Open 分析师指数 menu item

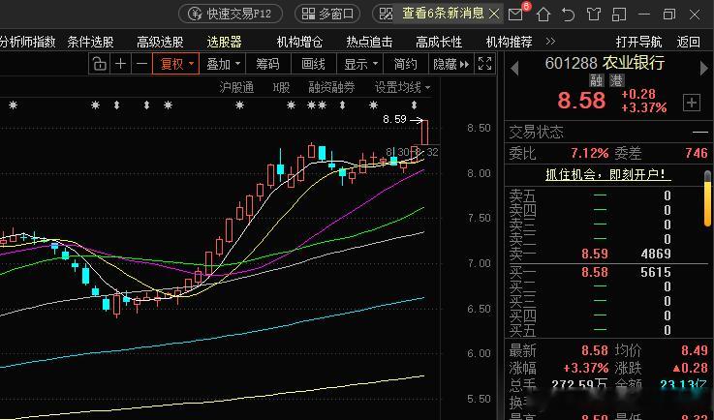point(27,43)
